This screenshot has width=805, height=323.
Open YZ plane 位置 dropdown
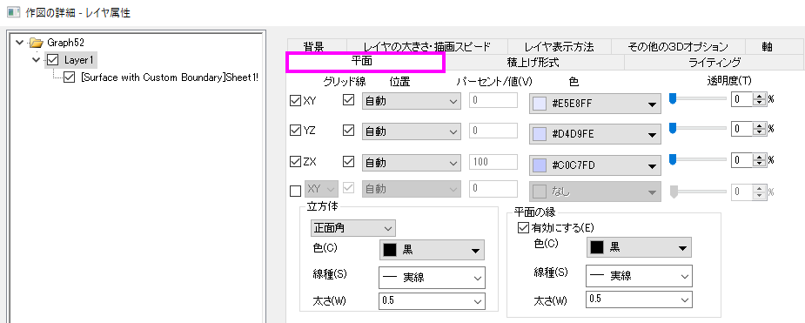[x=412, y=131]
